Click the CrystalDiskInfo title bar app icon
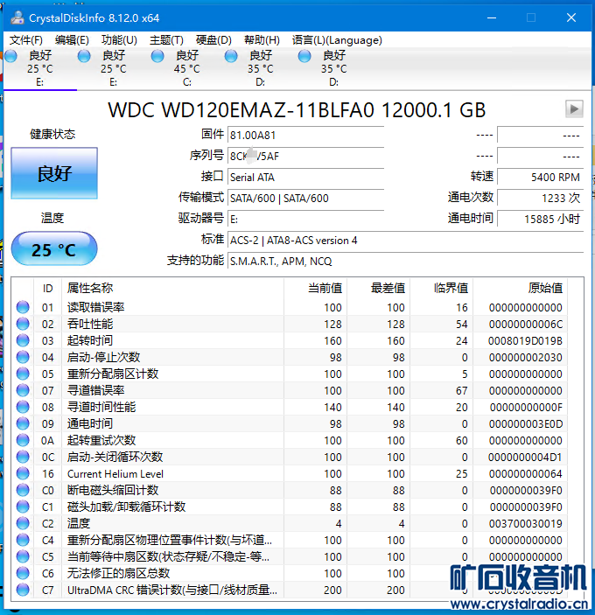Screen dimensions: 595x615 [x=17, y=17]
